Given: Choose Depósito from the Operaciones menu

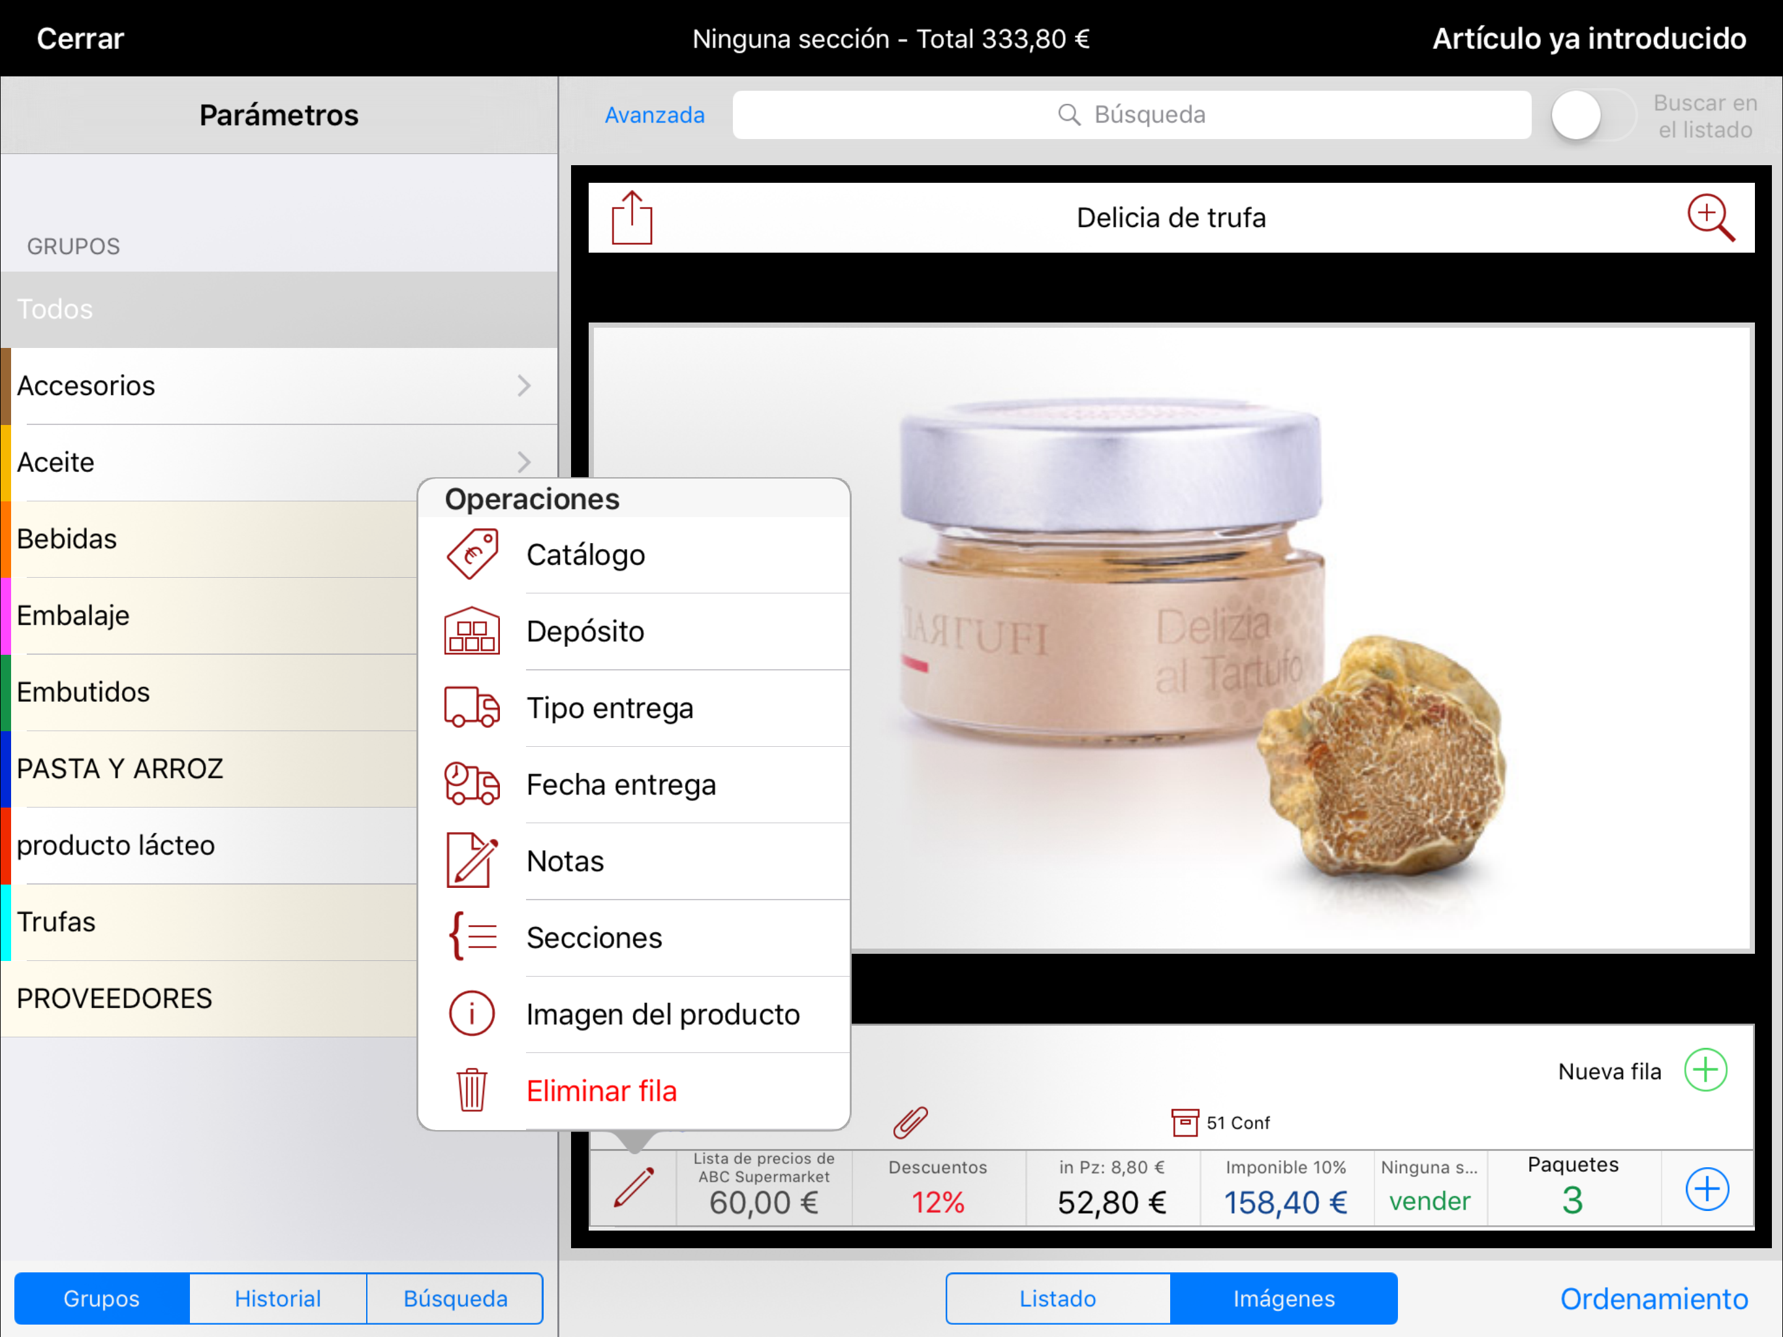Looking at the screenshot, I should pos(584,631).
